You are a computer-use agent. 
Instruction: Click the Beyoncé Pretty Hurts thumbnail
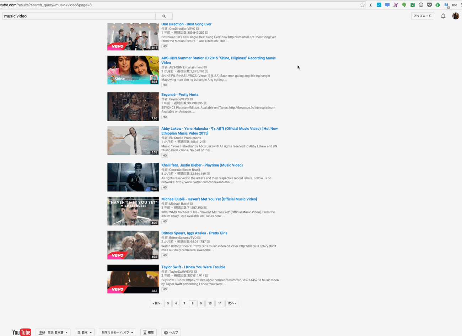pyautogui.click(x=133, y=107)
